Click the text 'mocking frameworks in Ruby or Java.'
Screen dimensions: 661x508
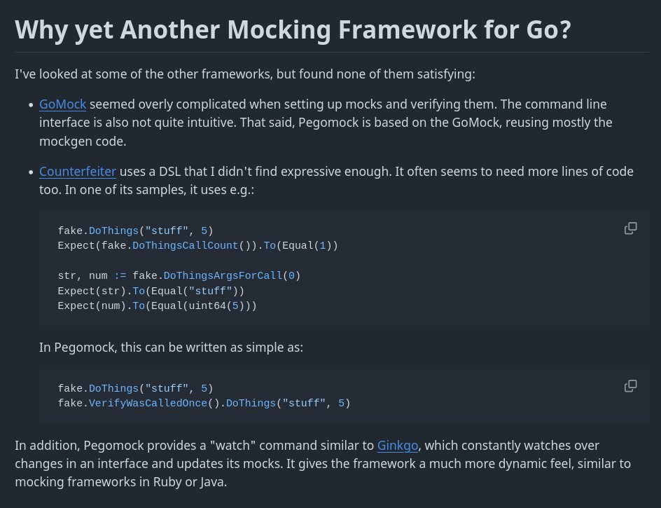pyautogui.click(x=121, y=482)
